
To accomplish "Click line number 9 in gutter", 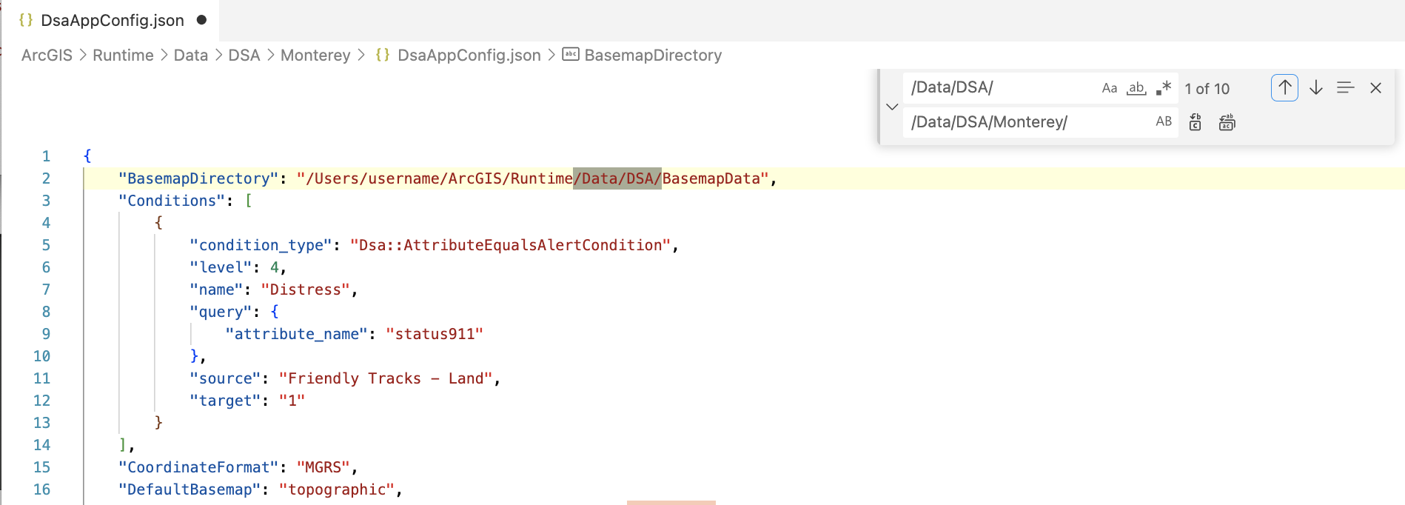I will tap(46, 334).
